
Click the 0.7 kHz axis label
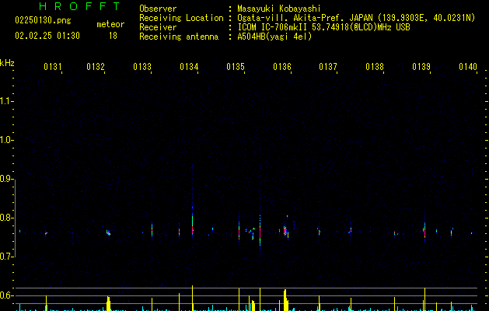coord(6,257)
